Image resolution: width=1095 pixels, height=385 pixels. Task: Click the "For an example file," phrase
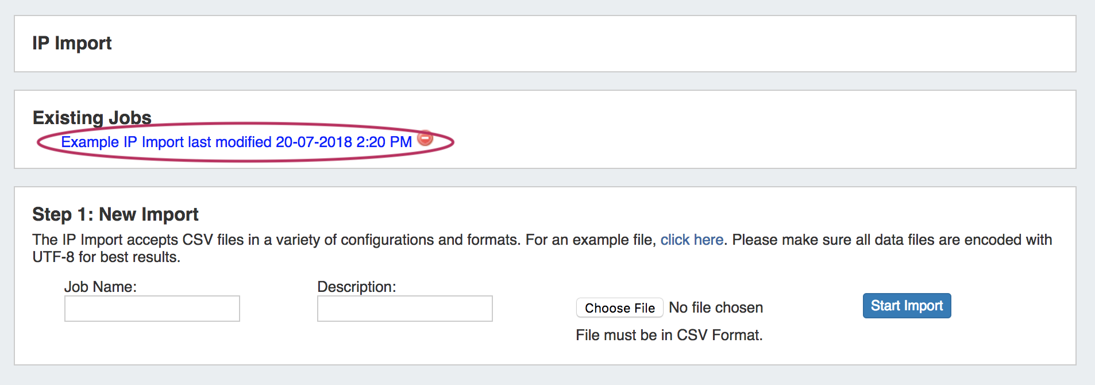point(591,240)
